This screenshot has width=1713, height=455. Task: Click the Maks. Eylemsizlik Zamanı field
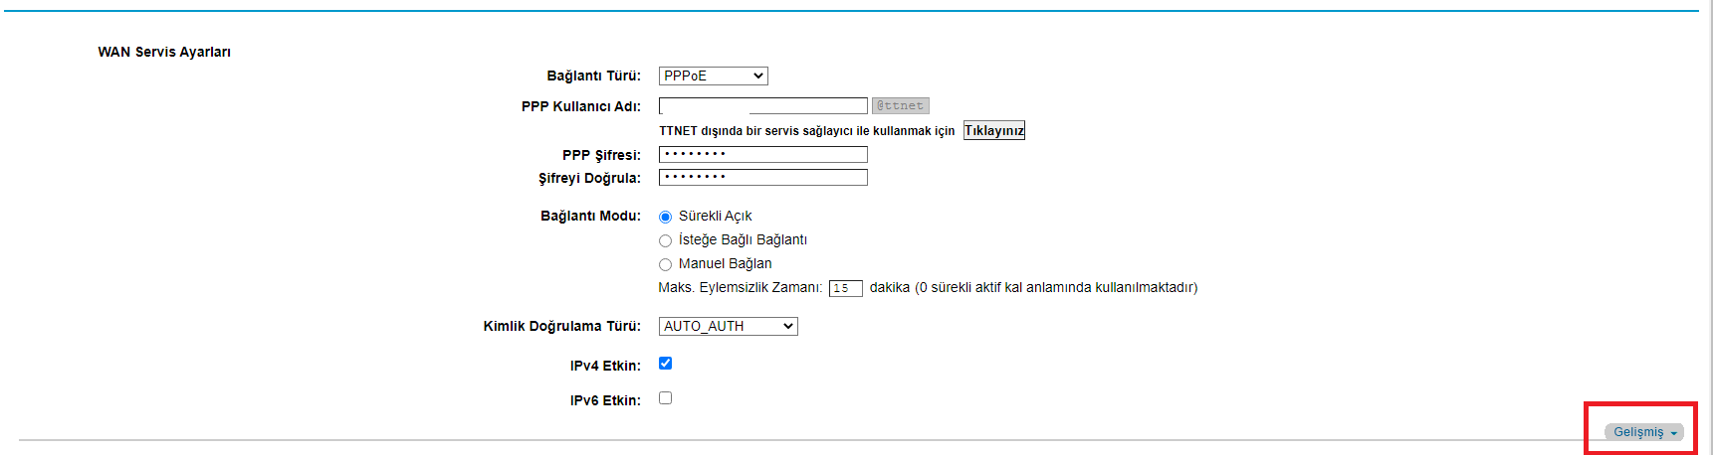[845, 288]
